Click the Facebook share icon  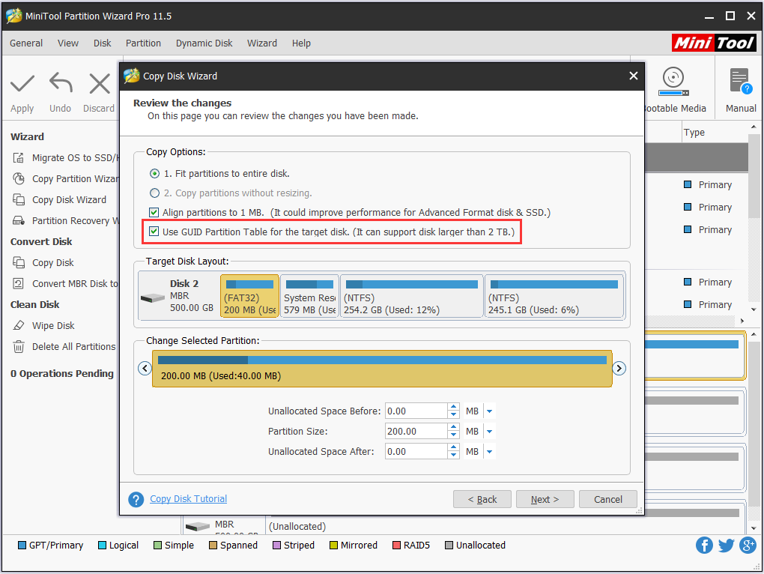(x=704, y=545)
